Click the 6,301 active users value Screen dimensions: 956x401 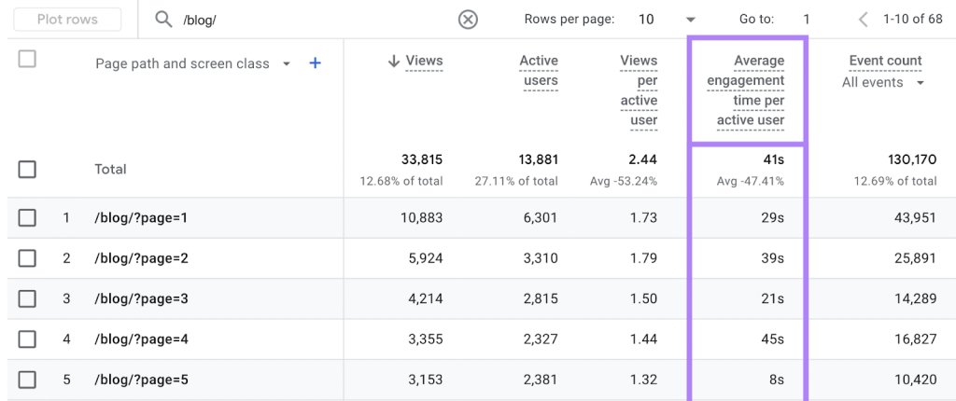coord(539,217)
